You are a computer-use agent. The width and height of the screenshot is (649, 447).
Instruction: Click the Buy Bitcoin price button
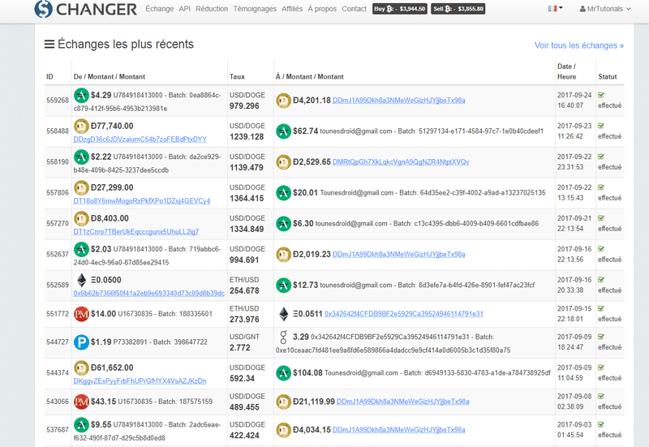coord(399,9)
